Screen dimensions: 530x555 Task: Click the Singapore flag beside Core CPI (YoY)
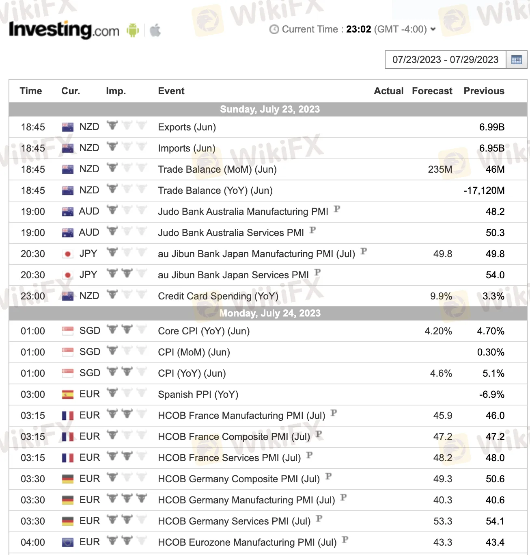(67, 330)
